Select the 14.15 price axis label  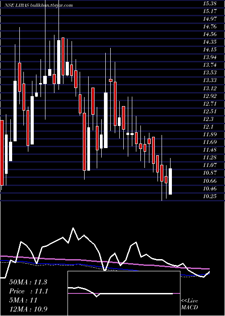[210, 50]
